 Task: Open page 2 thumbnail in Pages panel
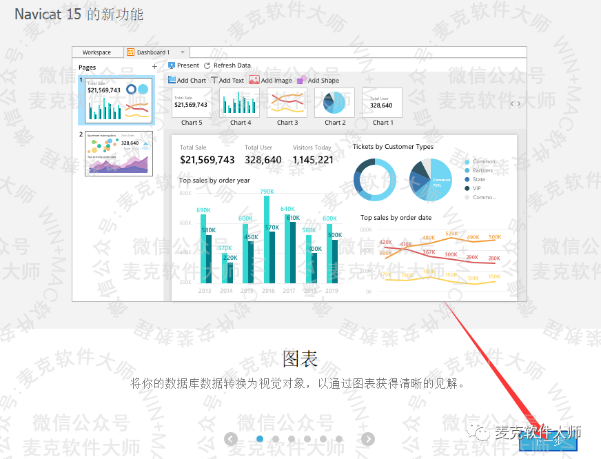119,153
